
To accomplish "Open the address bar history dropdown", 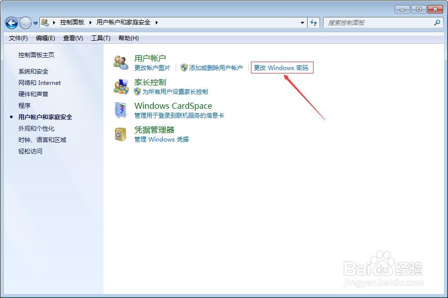I will pos(302,22).
